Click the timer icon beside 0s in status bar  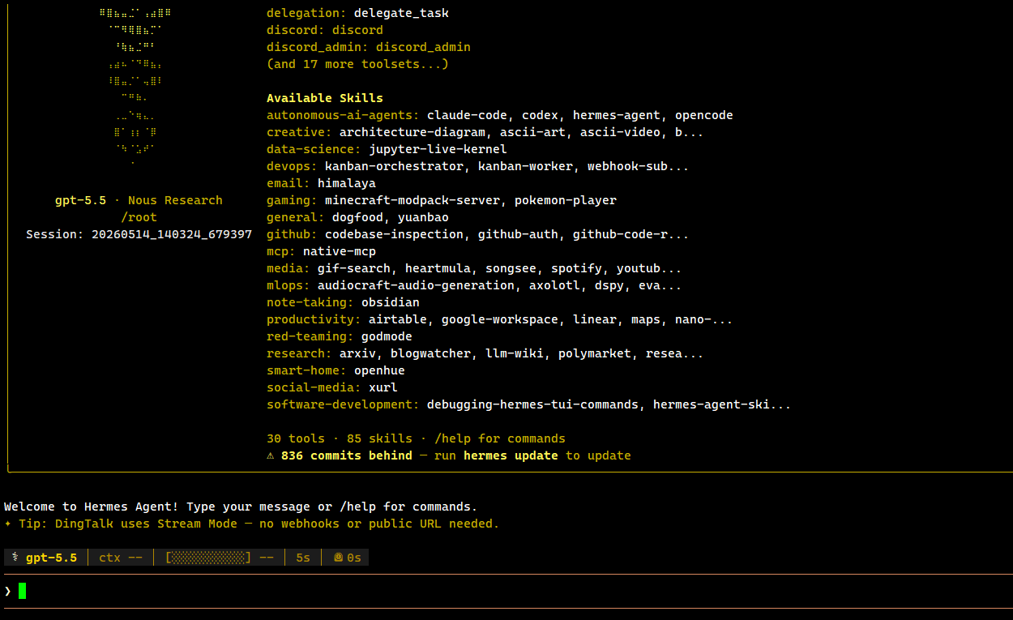coord(338,558)
